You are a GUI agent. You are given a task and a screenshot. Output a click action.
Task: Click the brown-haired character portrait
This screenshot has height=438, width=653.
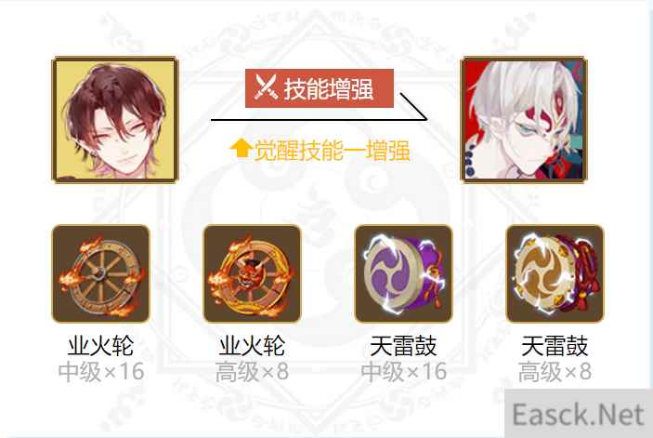115,120
